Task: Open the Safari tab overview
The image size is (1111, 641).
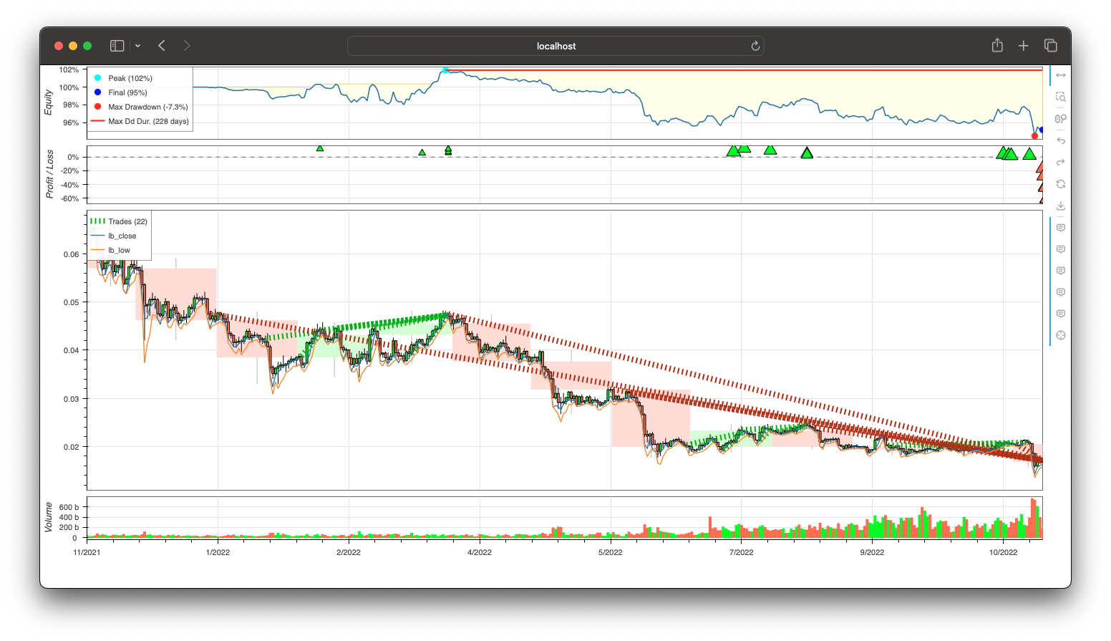Action: (1051, 46)
